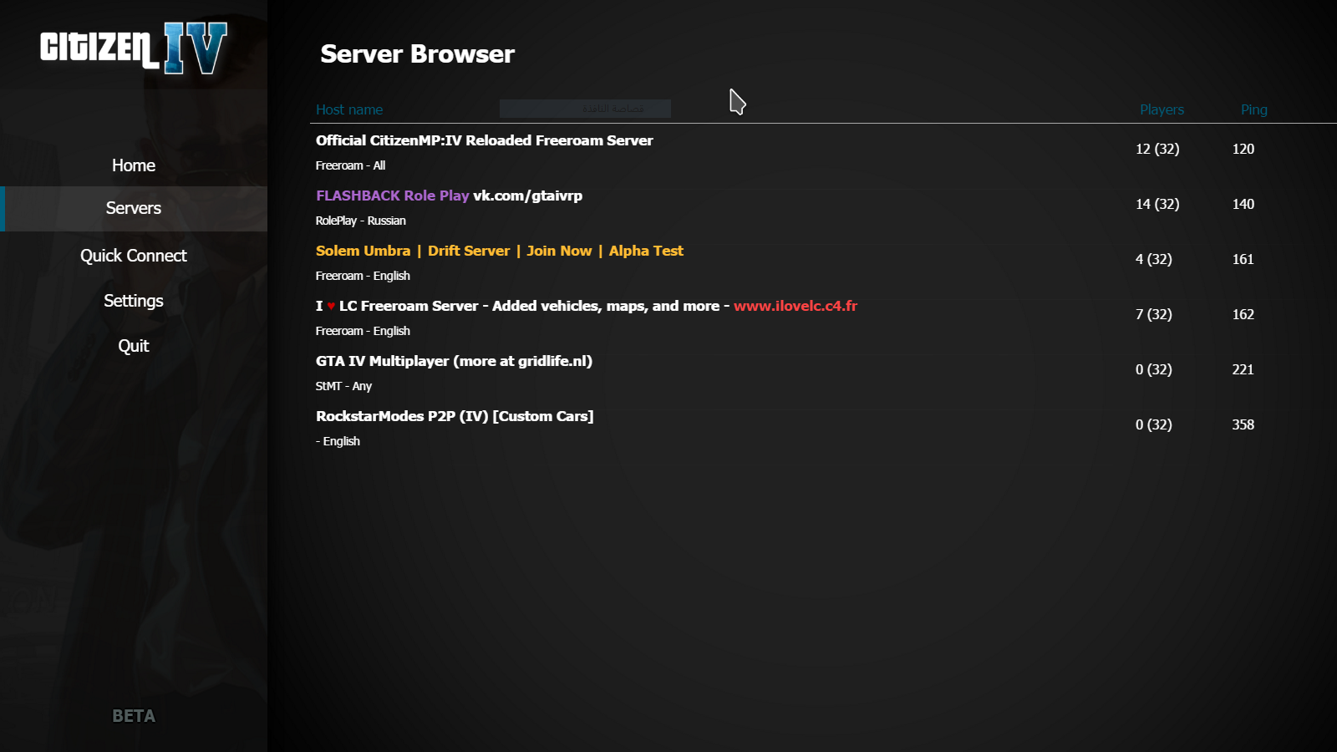Click the www.ilovelc.c4.fr link

click(796, 306)
